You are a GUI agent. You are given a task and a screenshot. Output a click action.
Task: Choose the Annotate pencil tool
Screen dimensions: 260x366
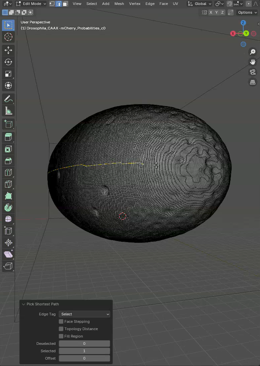8,99
